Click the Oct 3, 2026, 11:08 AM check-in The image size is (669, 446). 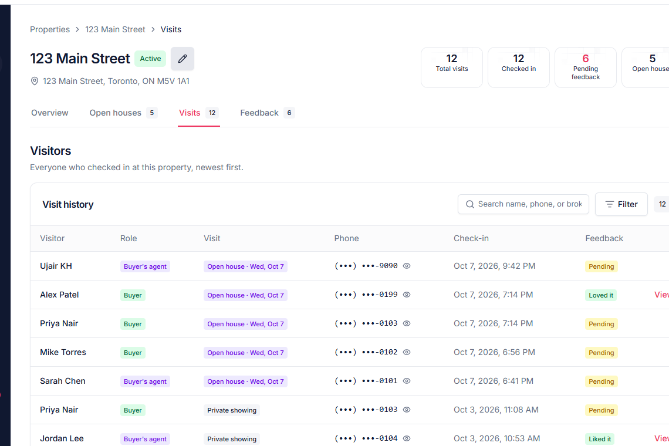point(496,410)
